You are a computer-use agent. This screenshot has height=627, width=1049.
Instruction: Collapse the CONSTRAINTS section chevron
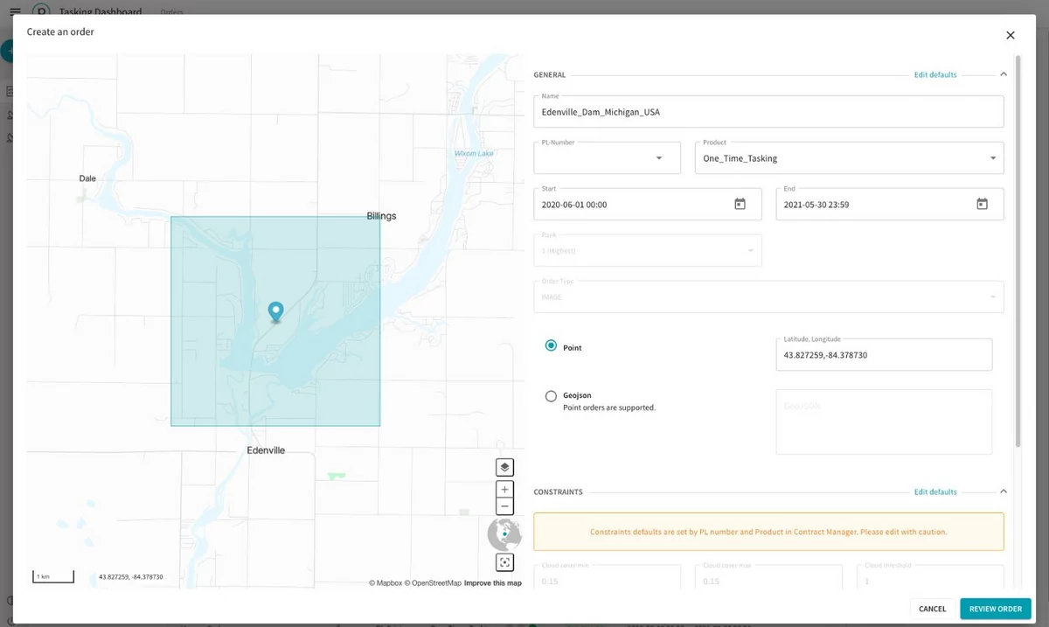(1004, 491)
